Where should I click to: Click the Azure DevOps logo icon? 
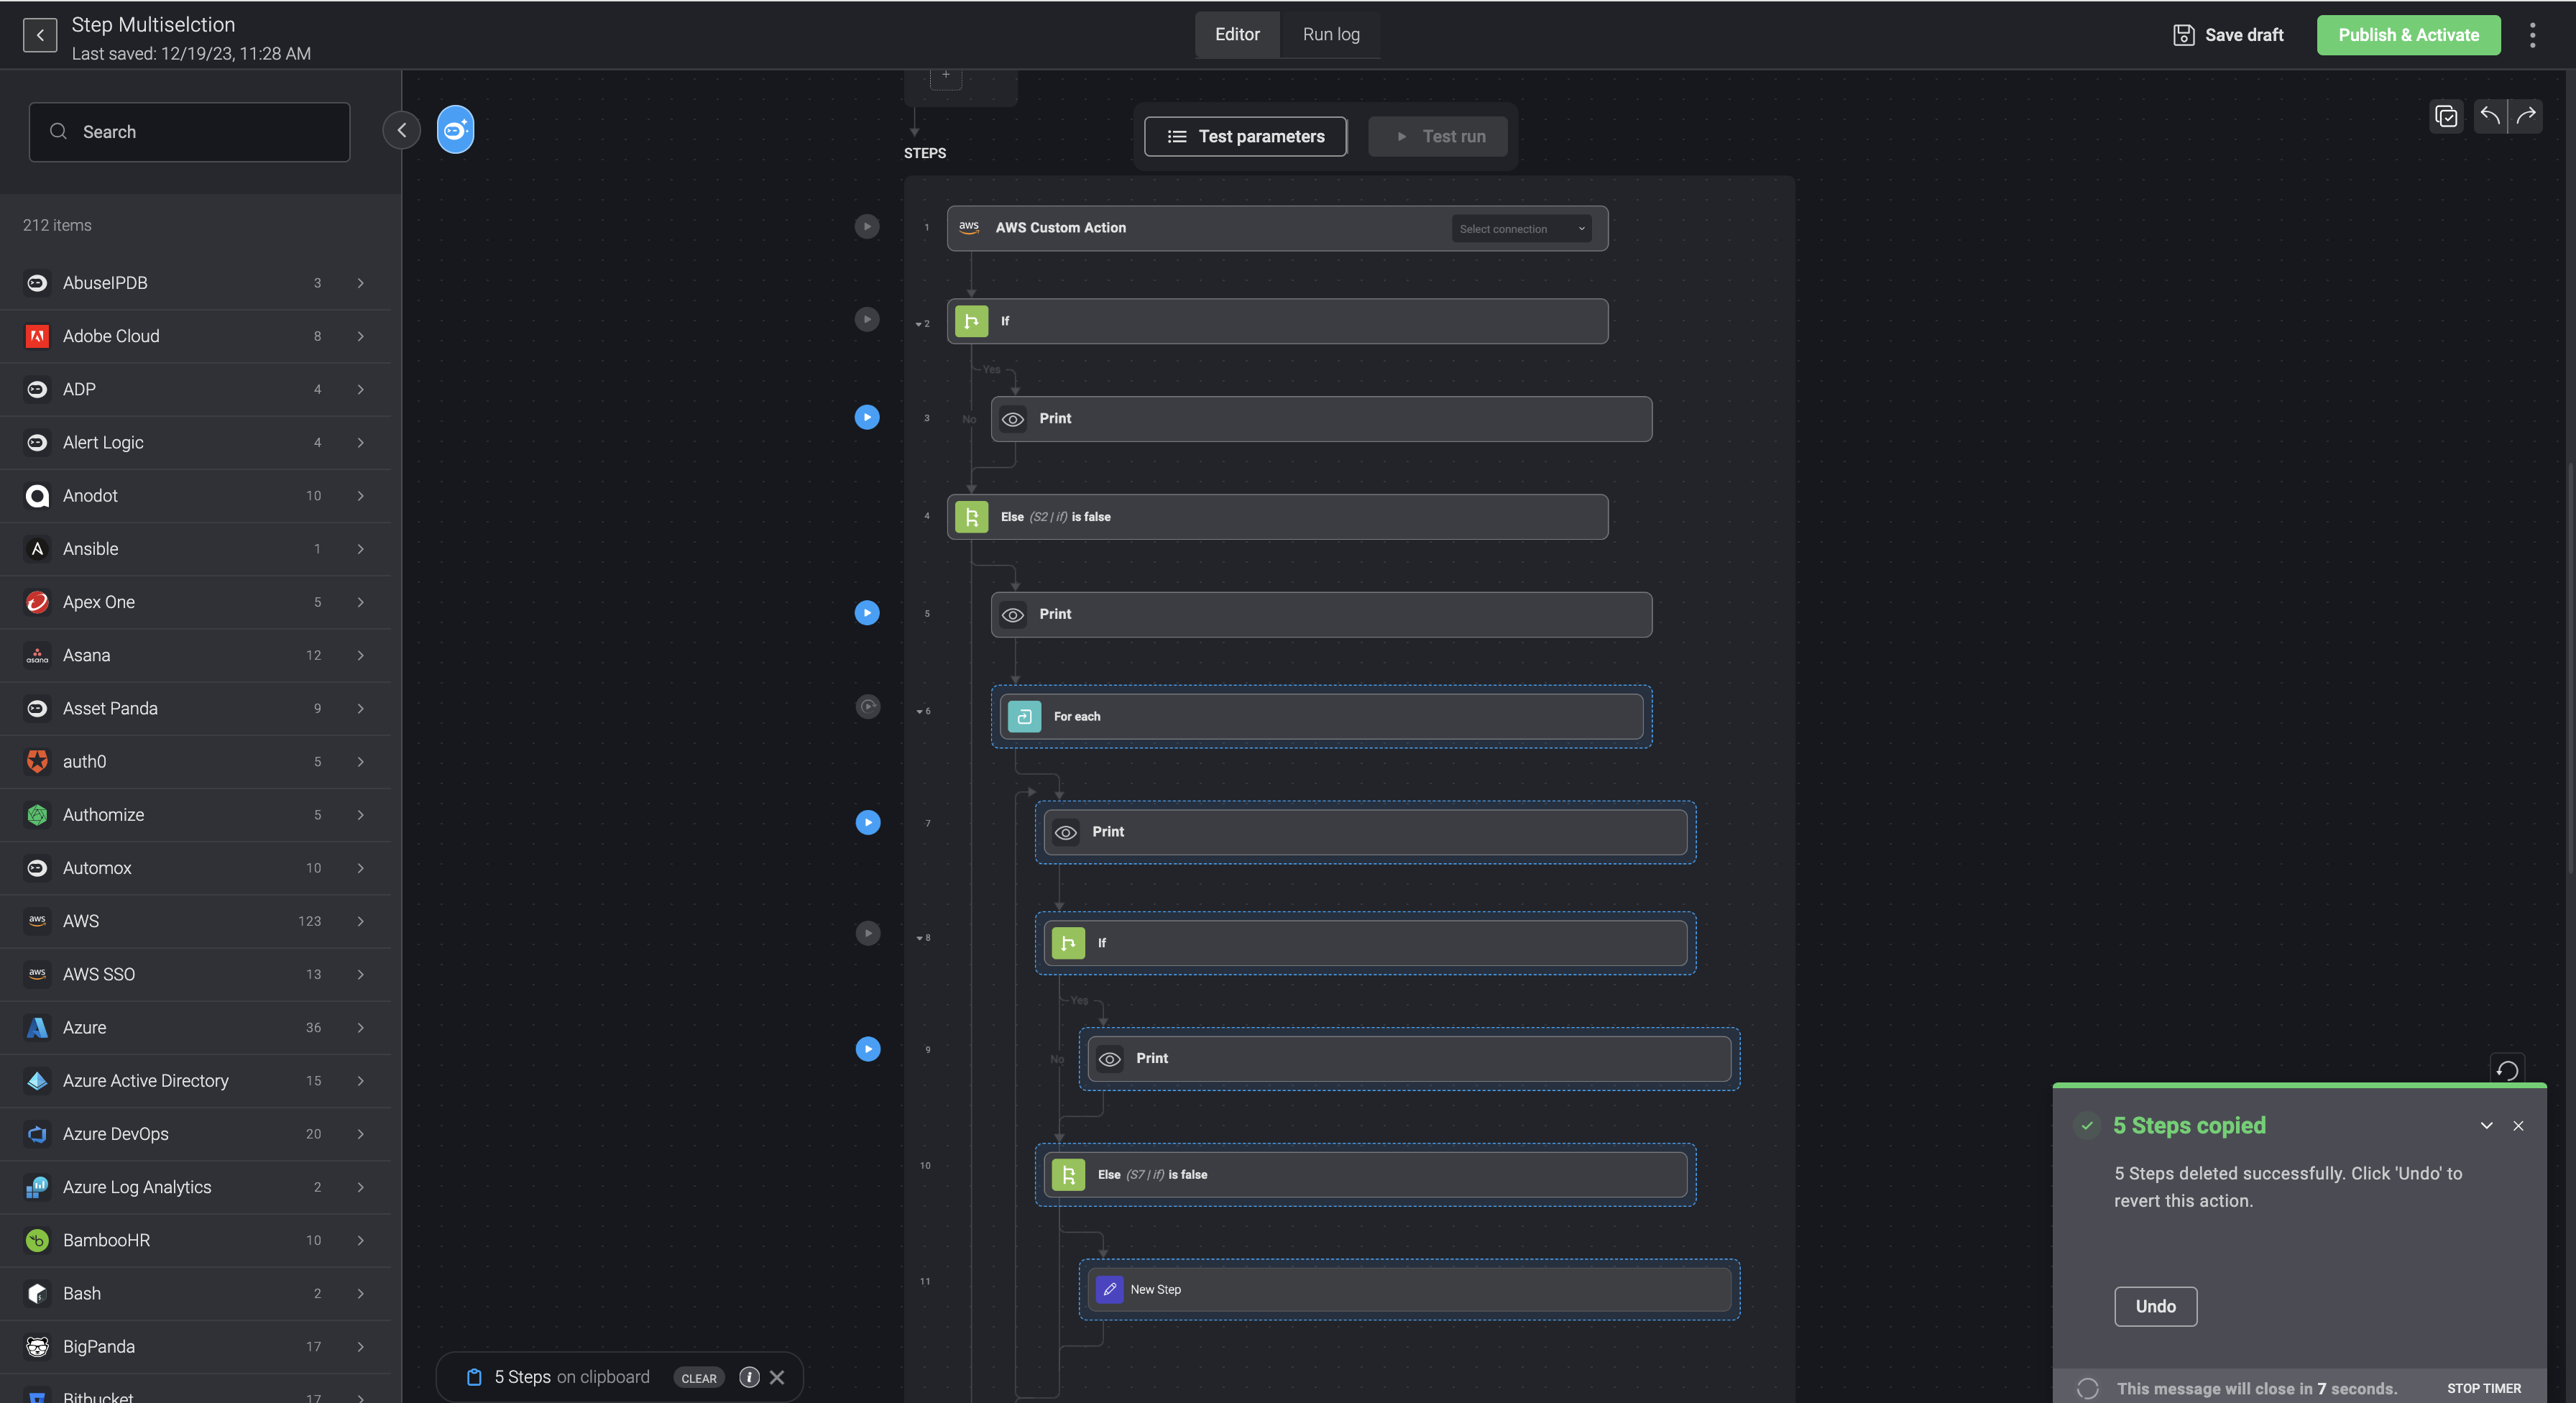(x=37, y=1134)
